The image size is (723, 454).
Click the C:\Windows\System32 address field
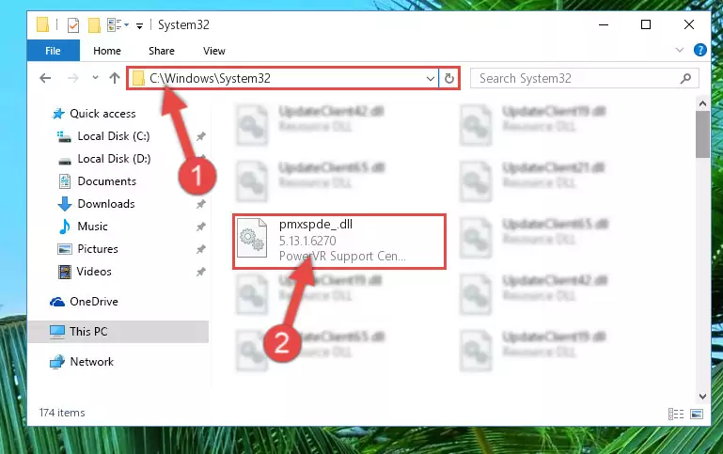coord(283,78)
